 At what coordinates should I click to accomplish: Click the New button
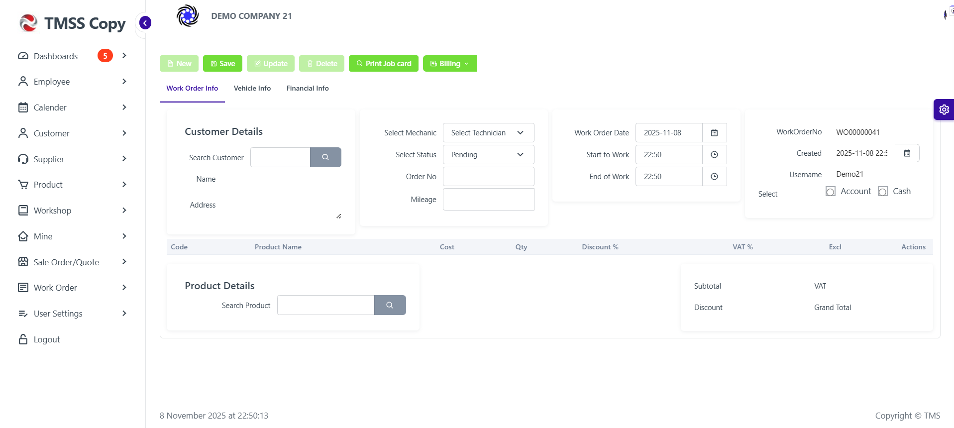179,64
